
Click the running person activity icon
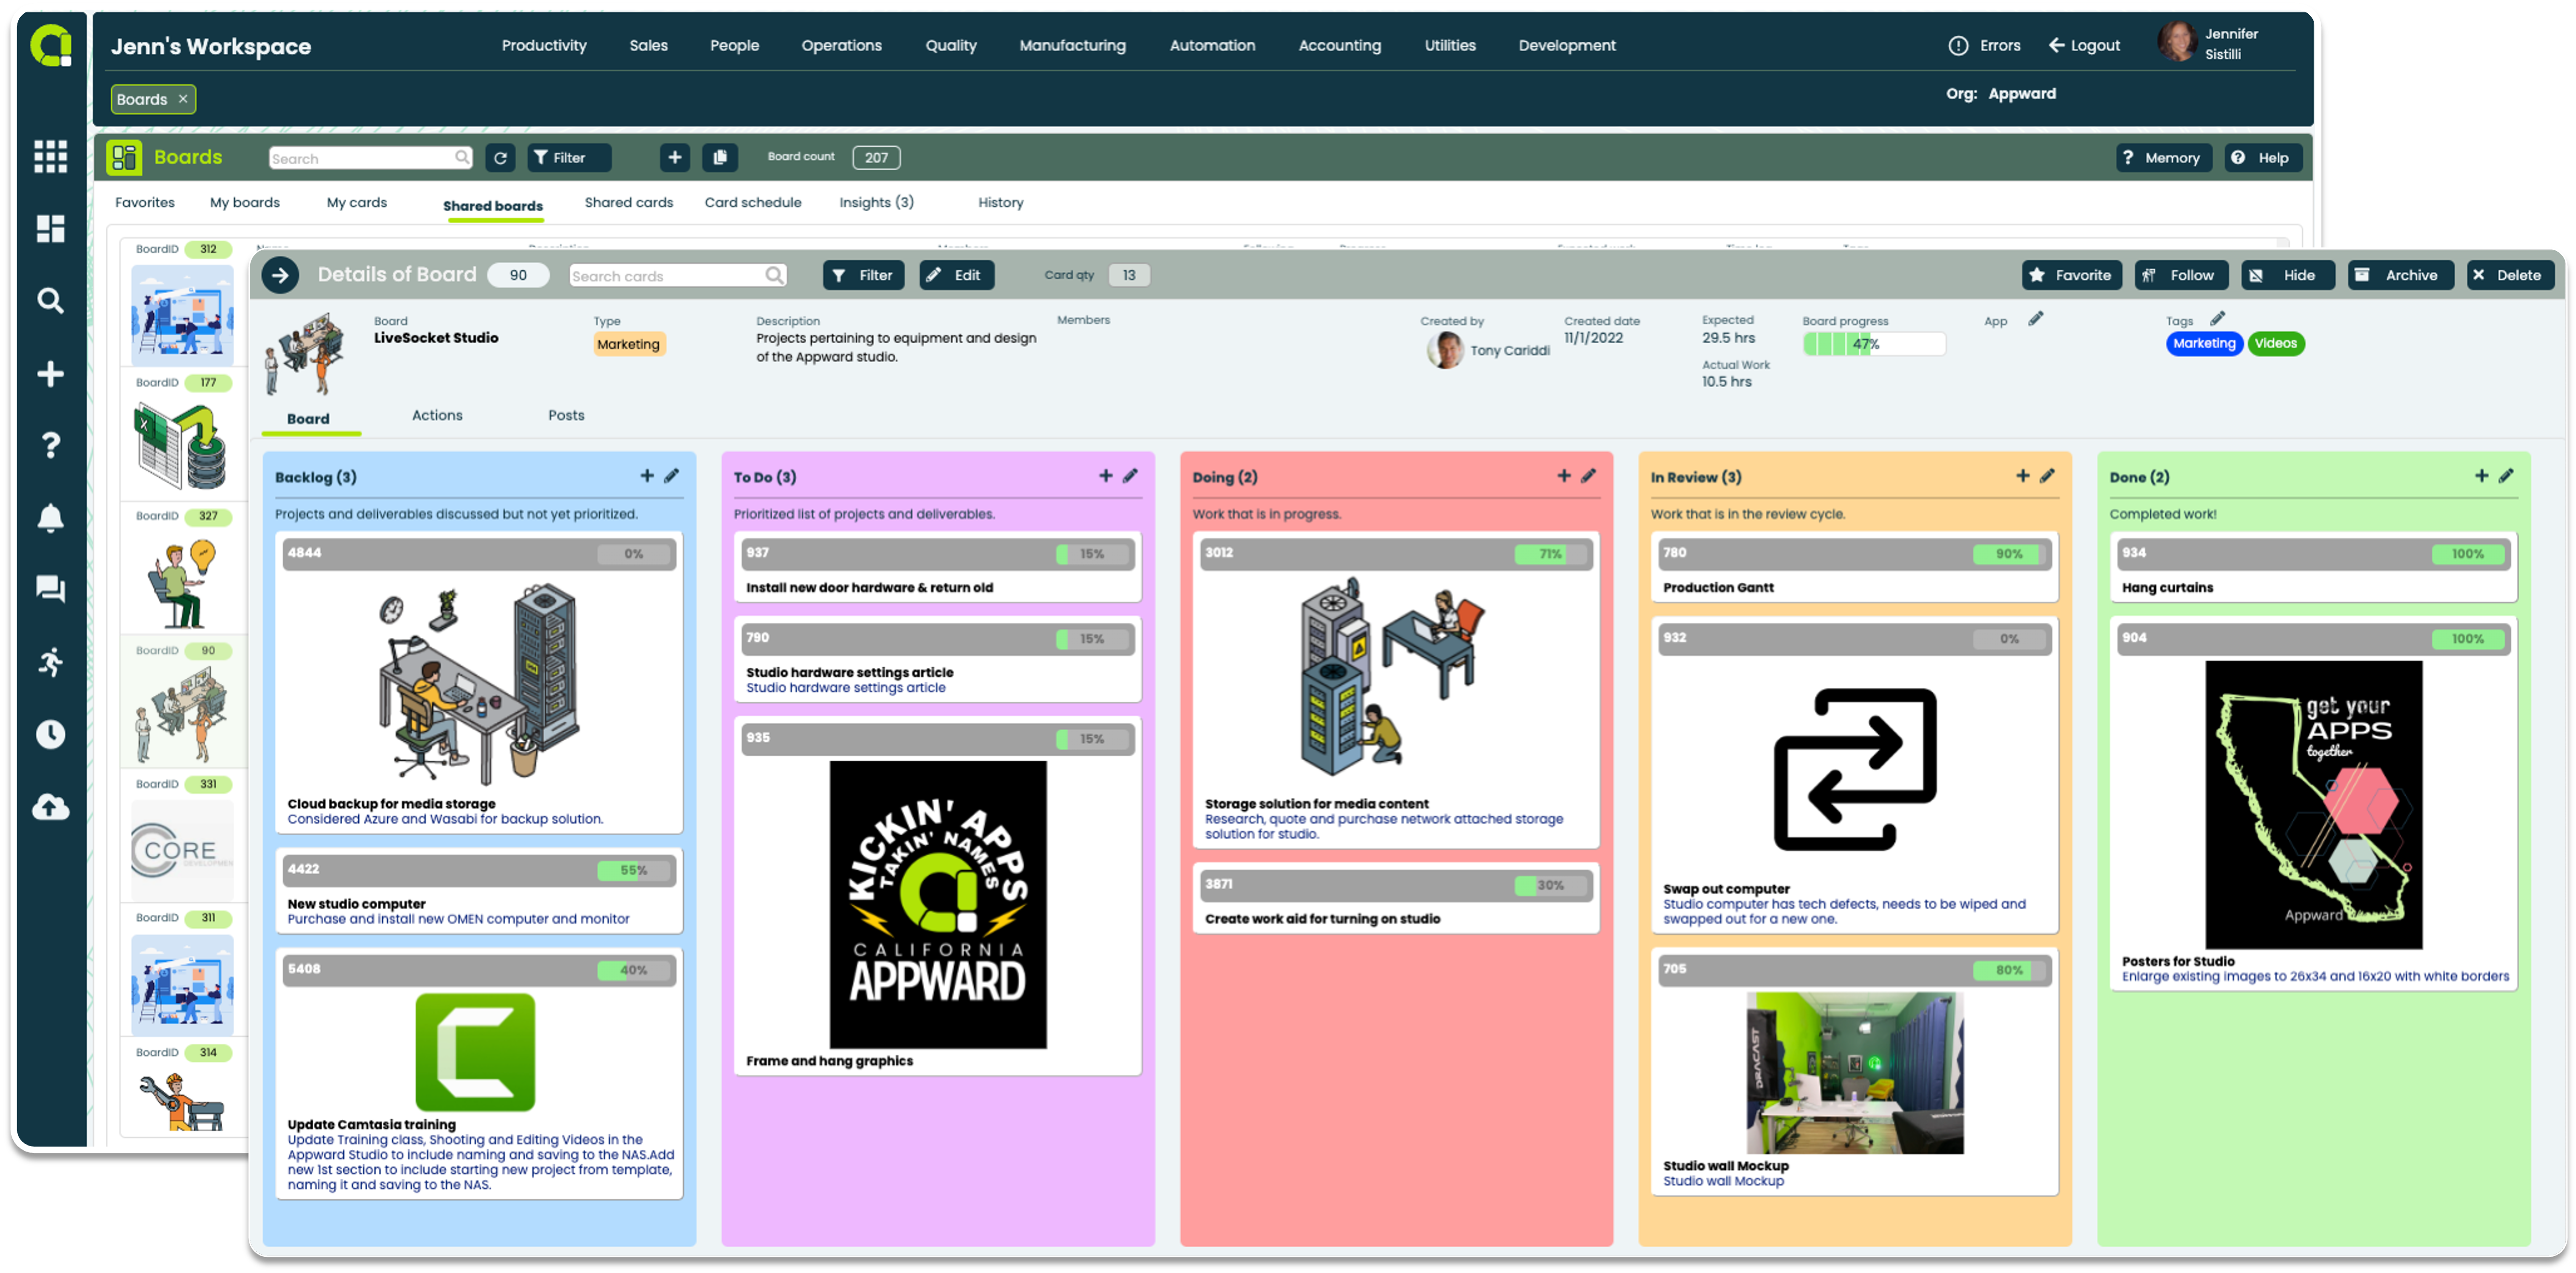(50, 661)
